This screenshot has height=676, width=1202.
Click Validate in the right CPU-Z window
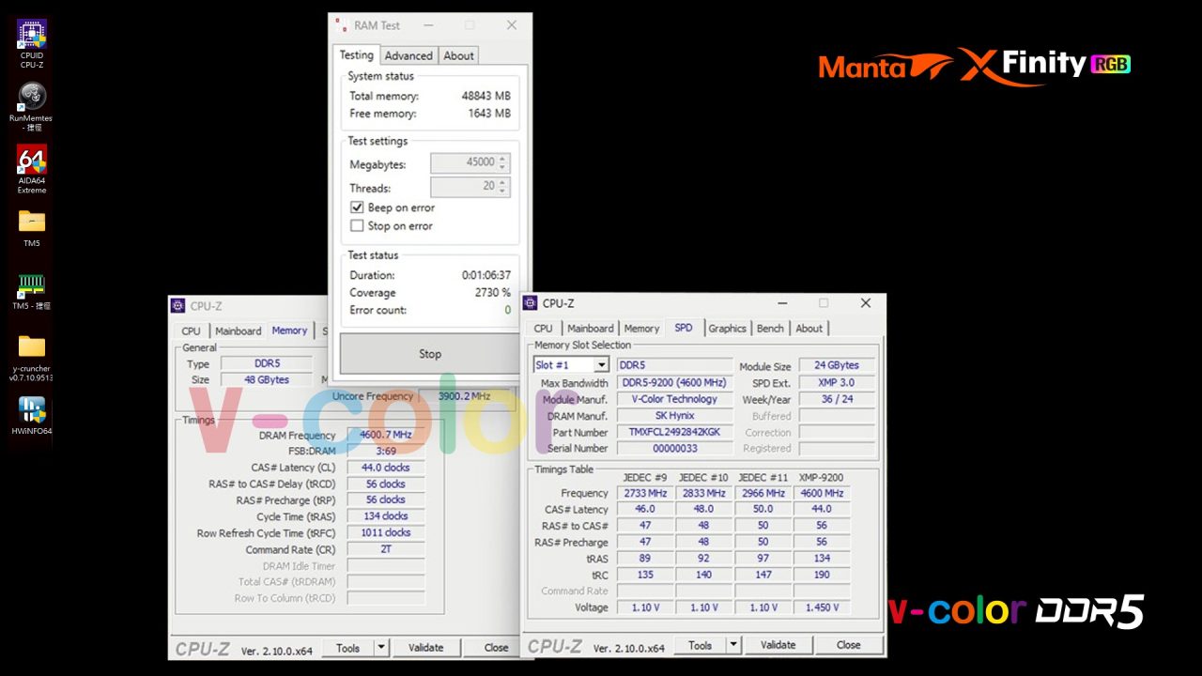(x=778, y=644)
